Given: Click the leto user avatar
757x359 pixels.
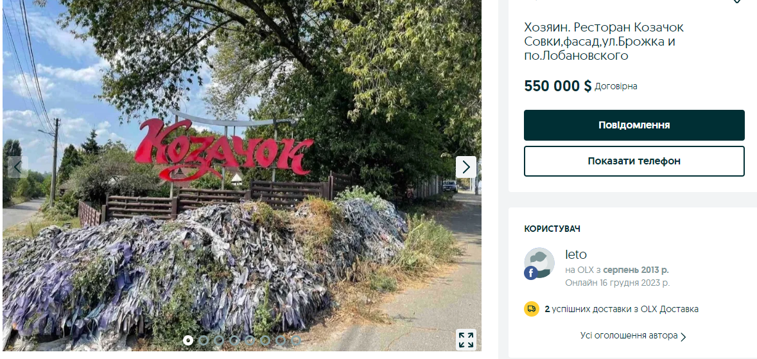Looking at the screenshot, I should 539,263.
